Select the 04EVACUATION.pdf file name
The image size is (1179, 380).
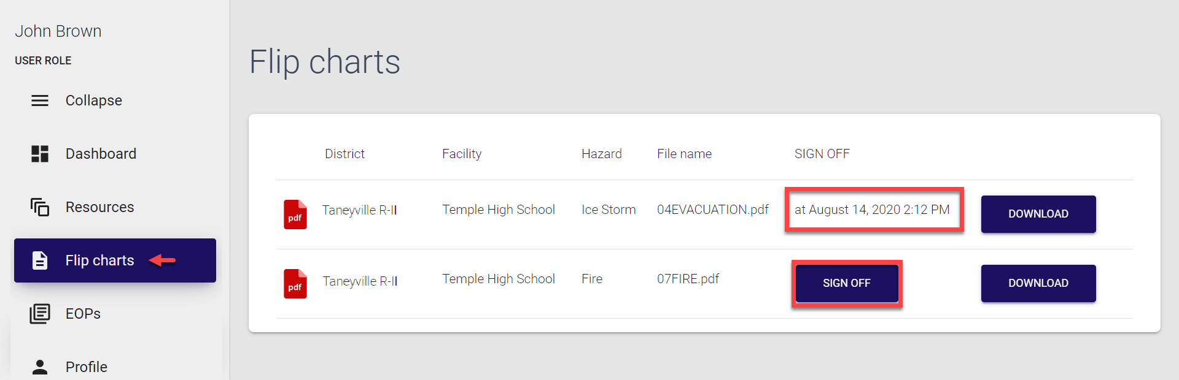point(712,210)
